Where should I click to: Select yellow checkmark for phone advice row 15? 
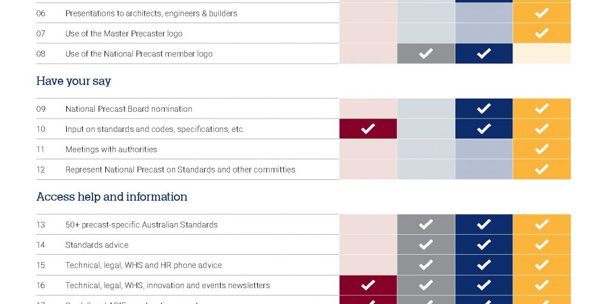click(542, 265)
